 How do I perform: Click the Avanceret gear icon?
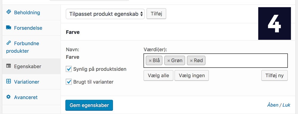click(9, 97)
